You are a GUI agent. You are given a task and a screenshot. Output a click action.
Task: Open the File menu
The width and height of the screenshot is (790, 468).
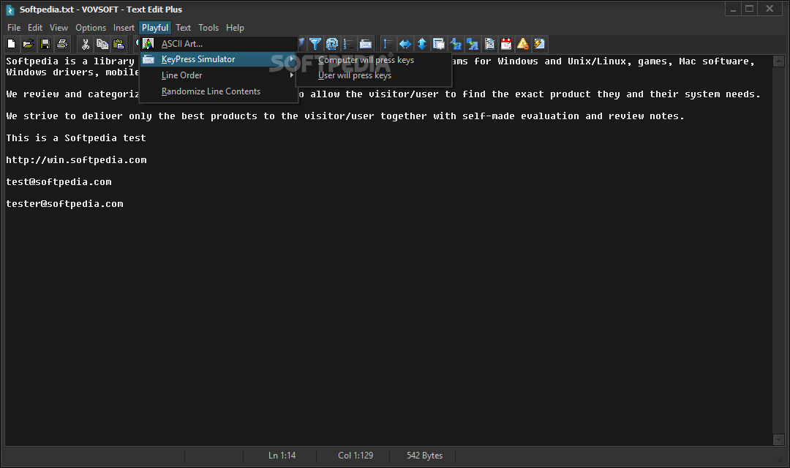pyautogui.click(x=14, y=28)
